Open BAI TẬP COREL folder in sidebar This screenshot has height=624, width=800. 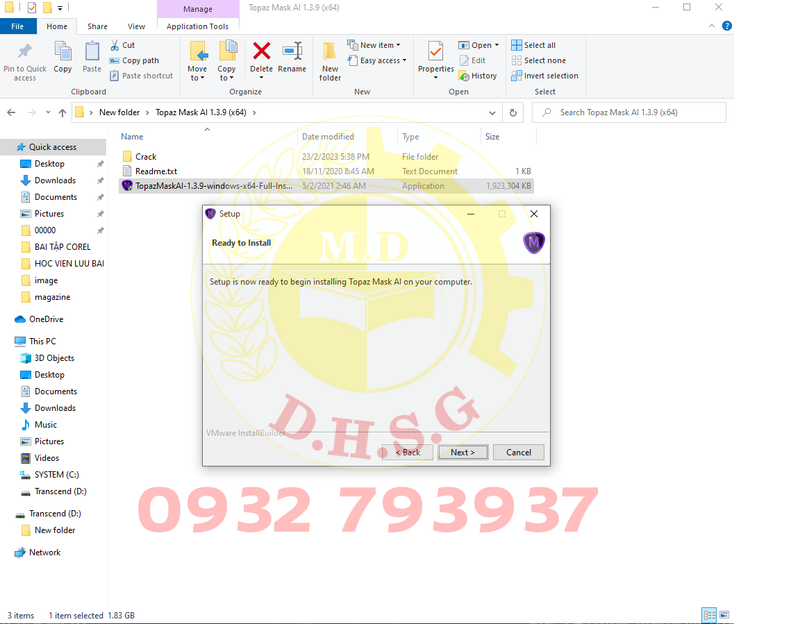(62, 247)
